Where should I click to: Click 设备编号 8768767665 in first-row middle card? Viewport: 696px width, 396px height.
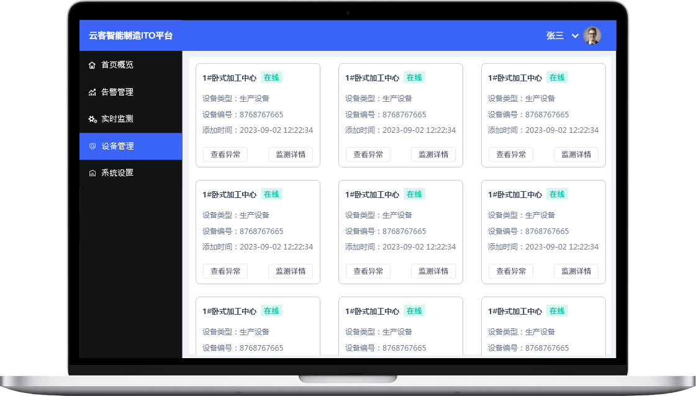(386, 115)
